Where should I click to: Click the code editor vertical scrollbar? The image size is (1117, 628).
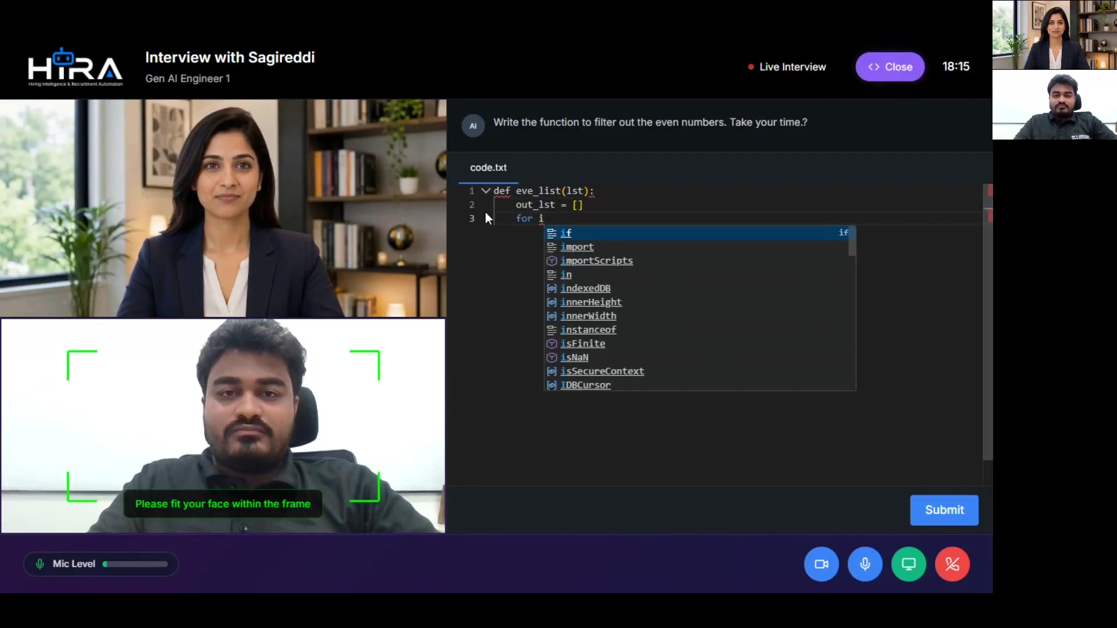point(987,322)
